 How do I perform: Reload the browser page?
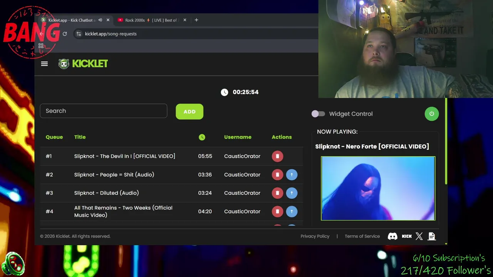point(65,34)
